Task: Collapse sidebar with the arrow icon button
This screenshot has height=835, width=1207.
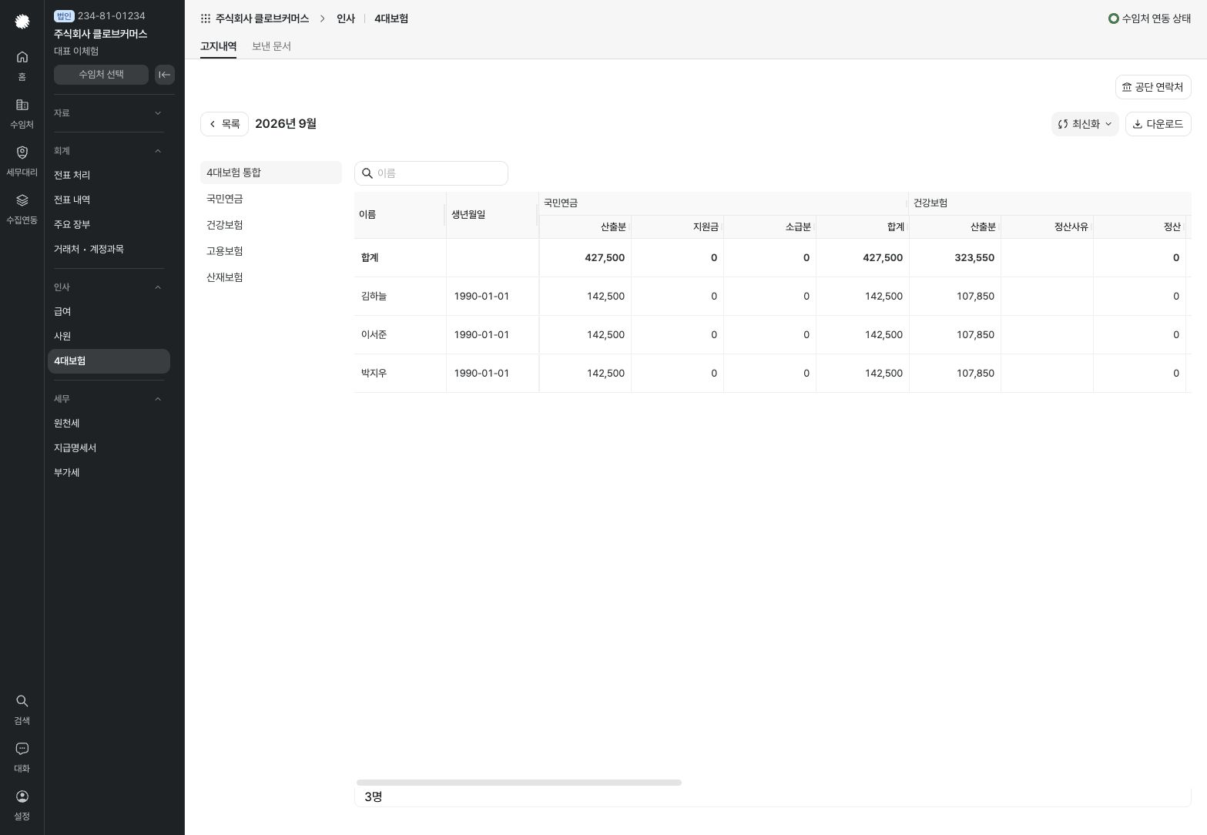Action: [x=165, y=75]
